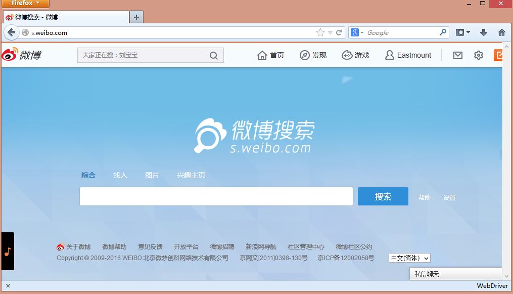
Task: Click the Google search magnifier icon
Action: click(x=443, y=32)
